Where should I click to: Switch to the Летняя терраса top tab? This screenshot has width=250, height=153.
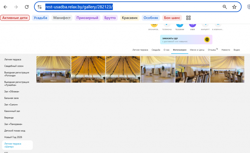140,50
